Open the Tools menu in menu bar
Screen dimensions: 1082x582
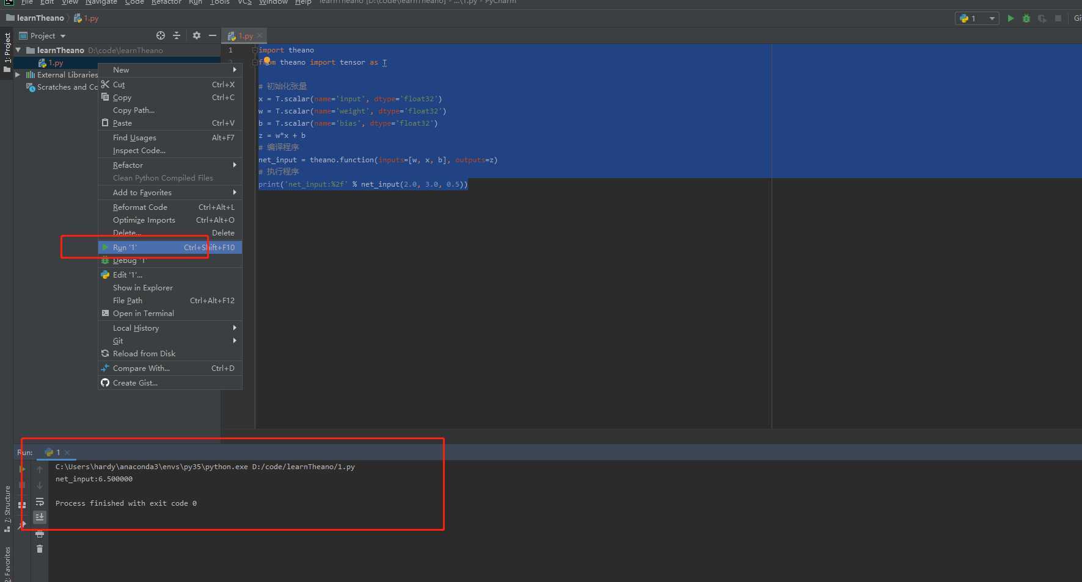(220, 2)
